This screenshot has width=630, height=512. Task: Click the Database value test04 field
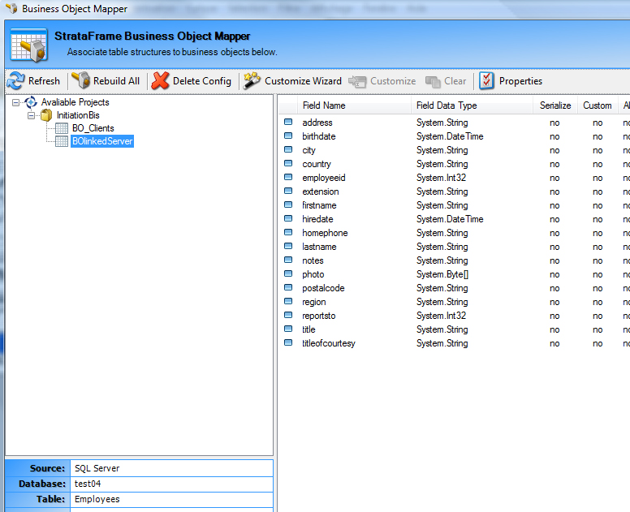pyautogui.click(x=170, y=484)
